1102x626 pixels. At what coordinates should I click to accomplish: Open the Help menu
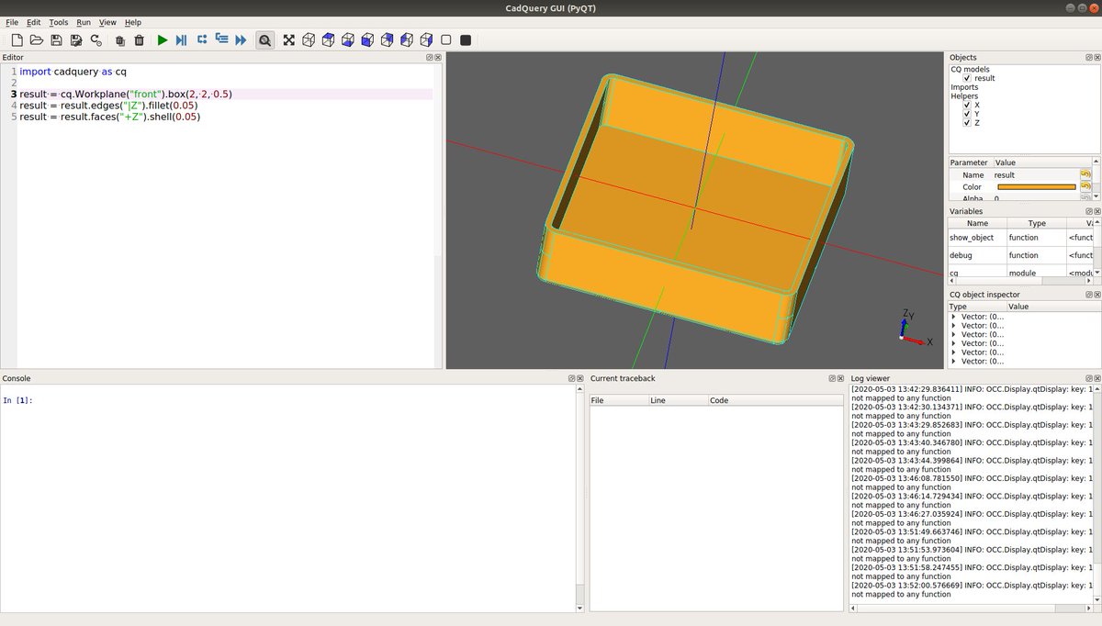[x=133, y=22]
